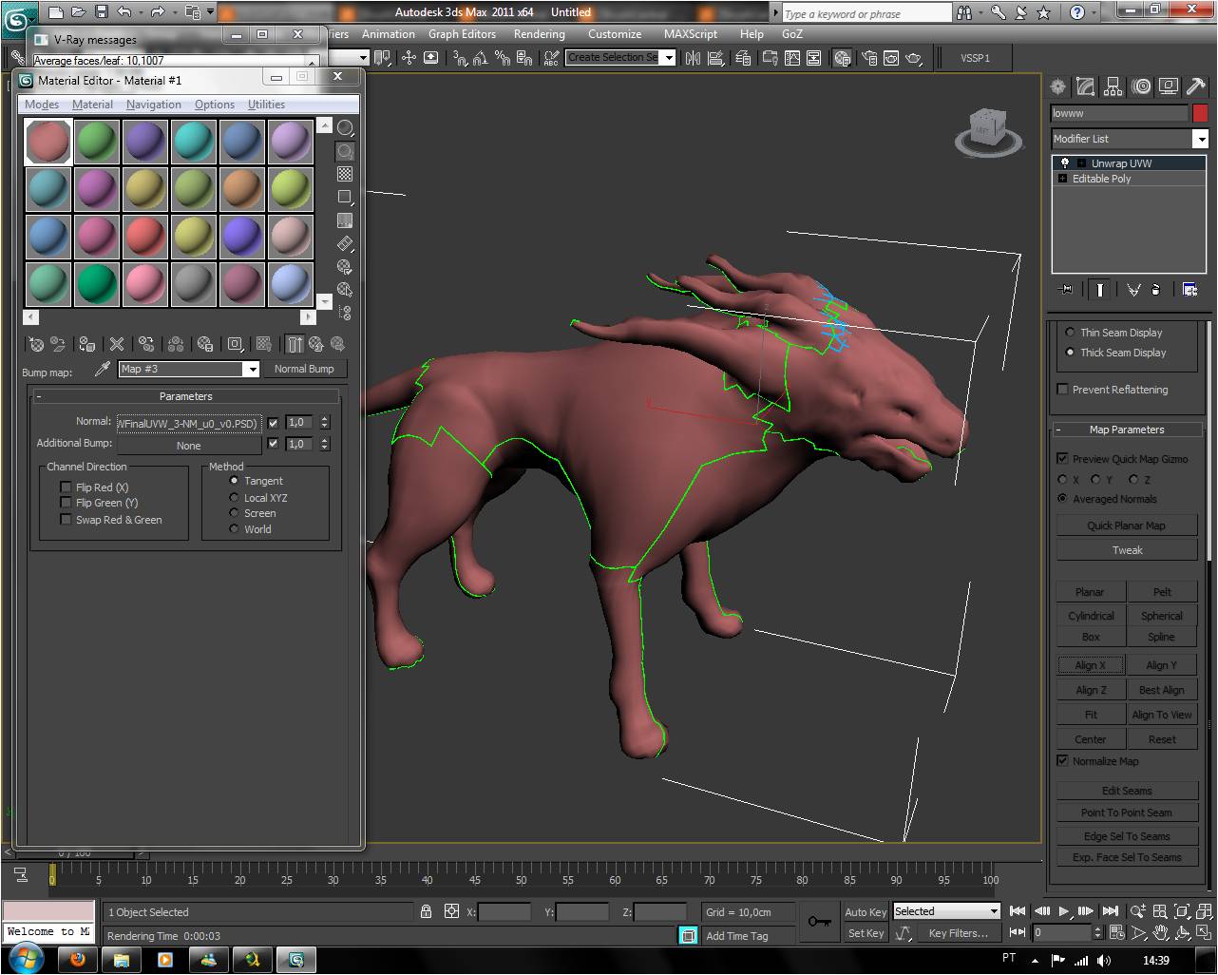Open the Map #3 name dropdown
The image size is (1218, 975).
pos(252,370)
